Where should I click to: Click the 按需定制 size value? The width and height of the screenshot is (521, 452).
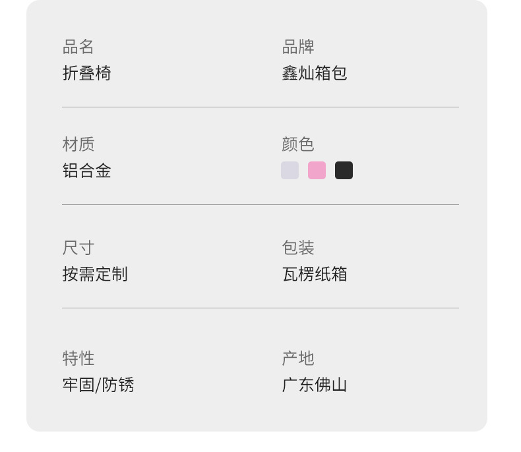click(x=95, y=274)
